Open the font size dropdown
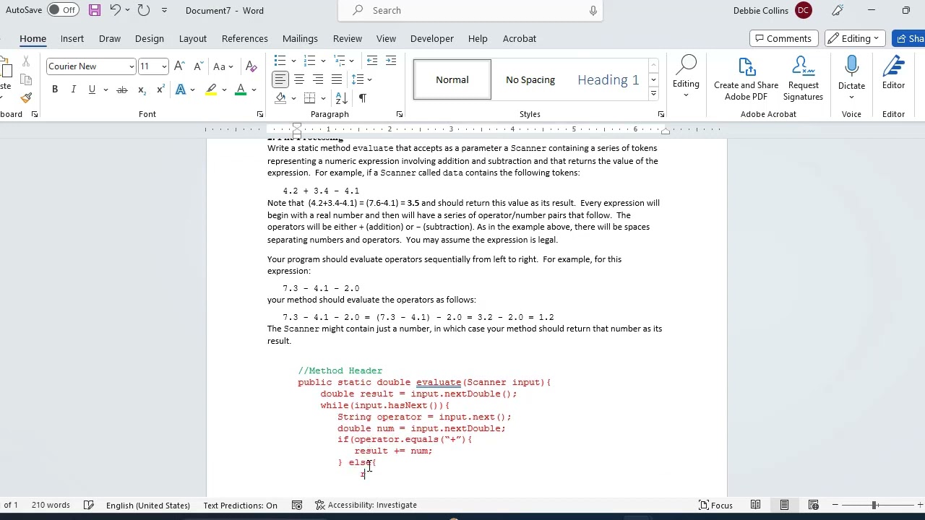The height and width of the screenshot is (520, 925). [164, 66]
